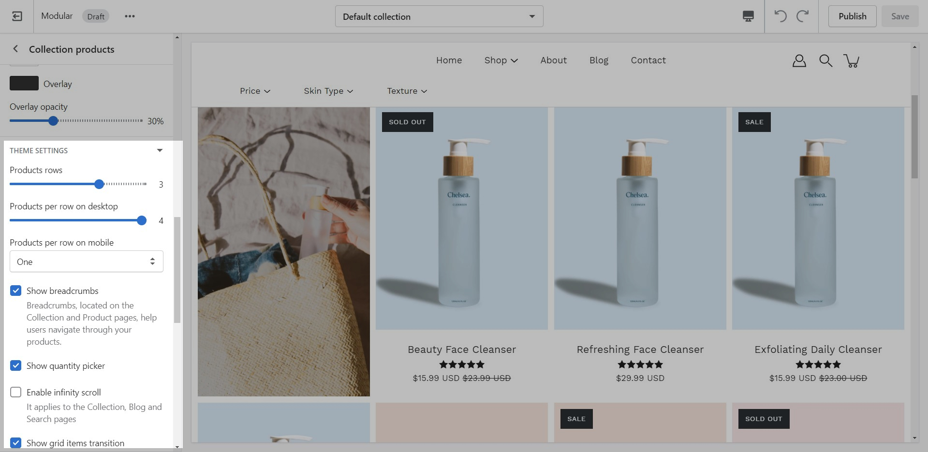Disable Show quantity picker checkbox
Screen dimensions: 928x452
[16, 365]
